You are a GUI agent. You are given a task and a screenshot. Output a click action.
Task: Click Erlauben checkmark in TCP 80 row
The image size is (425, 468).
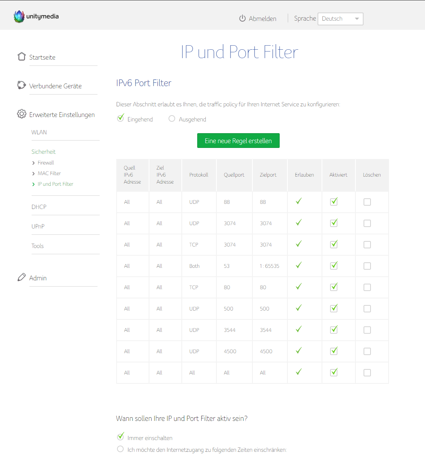(x=299, y=286)
